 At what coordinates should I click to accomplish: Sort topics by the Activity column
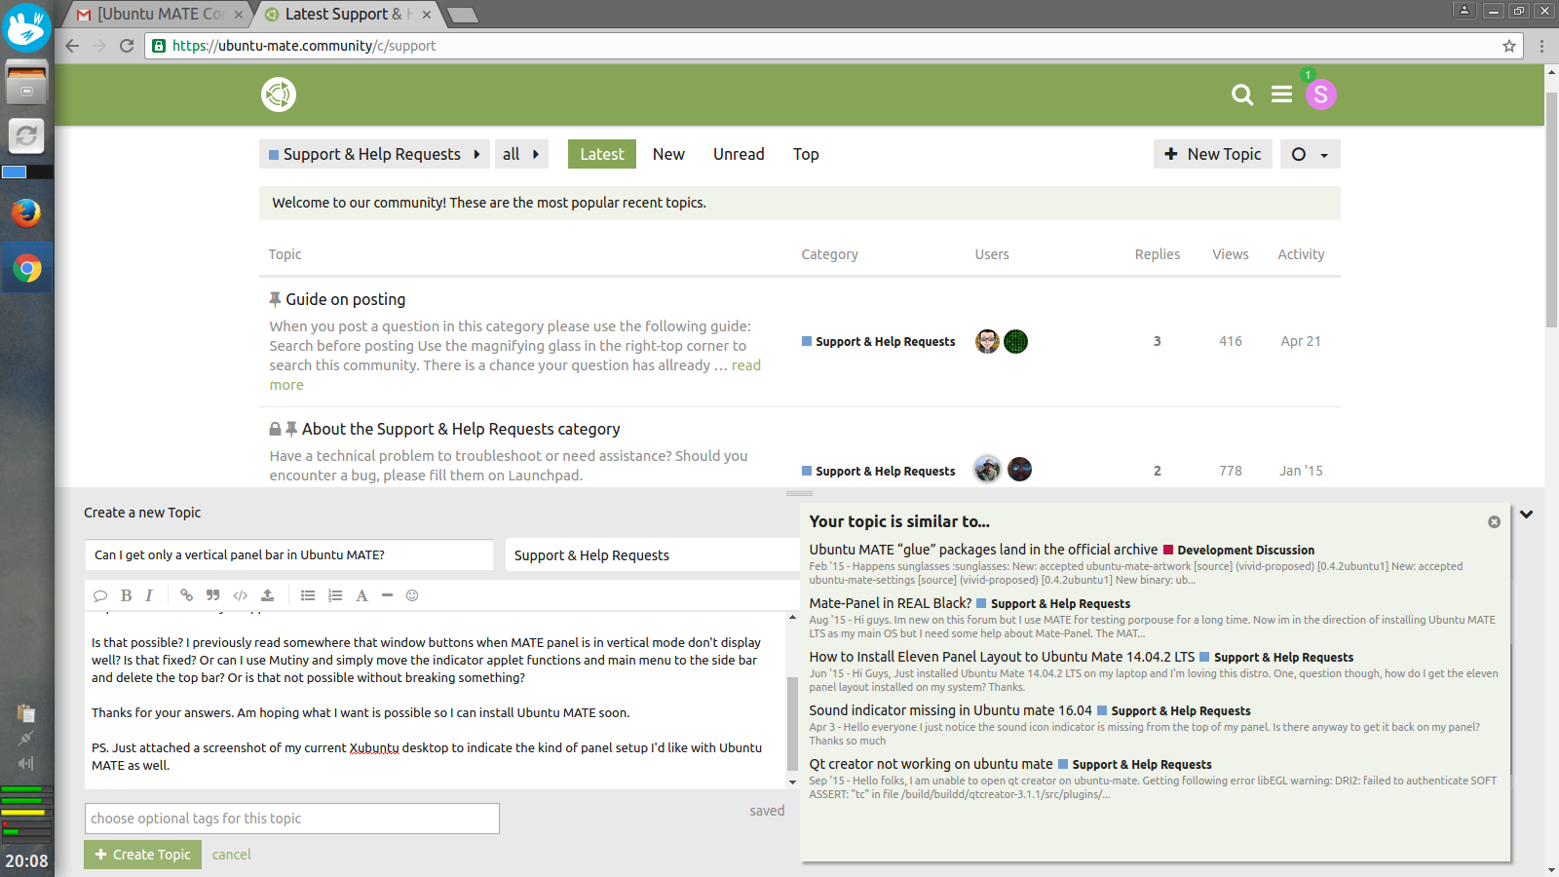coord(1301,254)
